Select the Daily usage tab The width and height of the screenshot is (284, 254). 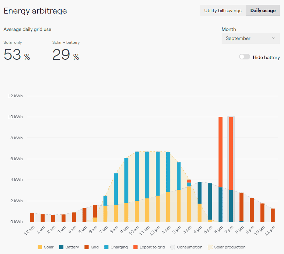pyautogui.click(x=263, y=10)
